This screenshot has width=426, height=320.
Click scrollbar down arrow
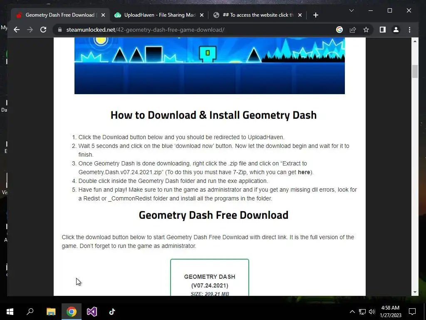click(x=415, y=292)
